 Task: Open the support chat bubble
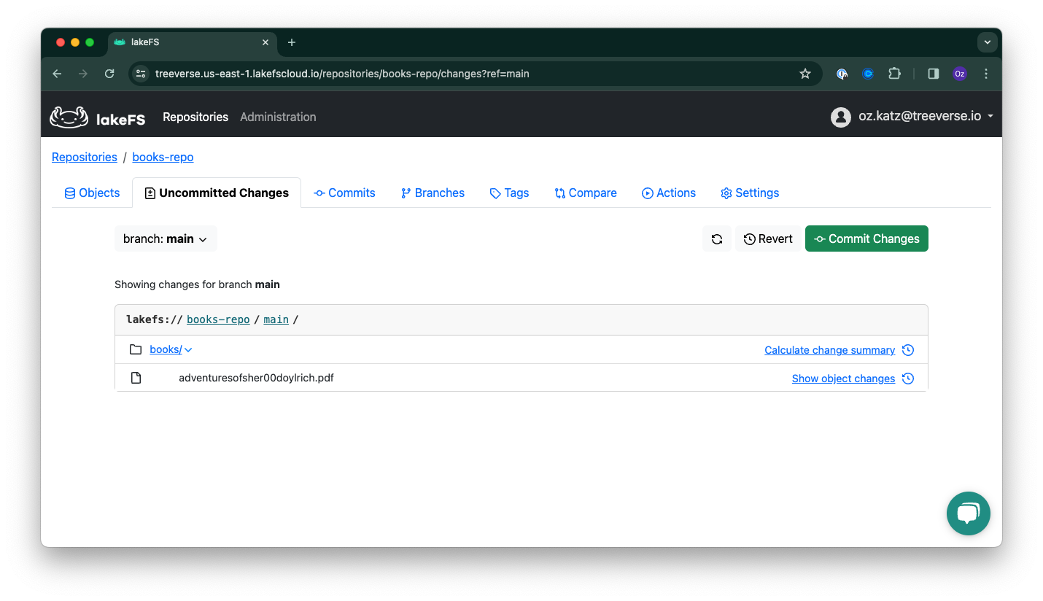click(968, 513)
